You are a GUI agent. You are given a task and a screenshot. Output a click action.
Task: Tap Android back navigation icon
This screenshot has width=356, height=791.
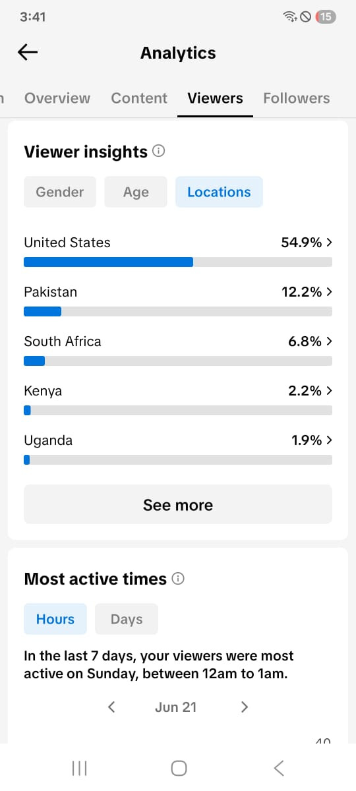(279, 767)
